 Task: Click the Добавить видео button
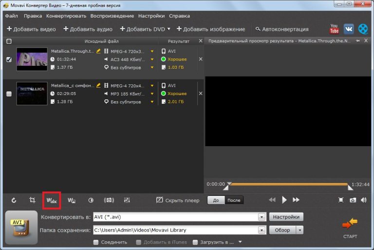coord(31,29)
